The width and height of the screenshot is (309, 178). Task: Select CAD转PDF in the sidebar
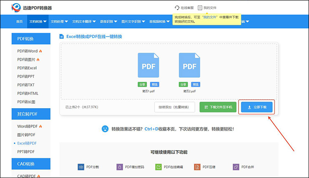[x=27, y=176]
